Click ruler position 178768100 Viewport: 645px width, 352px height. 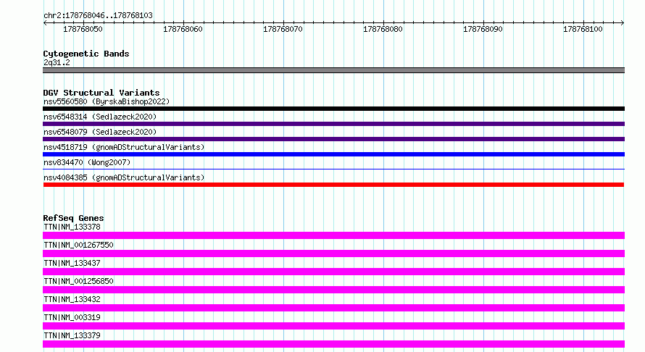(583, 29)
